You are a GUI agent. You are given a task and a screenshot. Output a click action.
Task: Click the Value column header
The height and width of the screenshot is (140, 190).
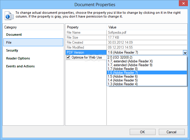coord(147,27)
